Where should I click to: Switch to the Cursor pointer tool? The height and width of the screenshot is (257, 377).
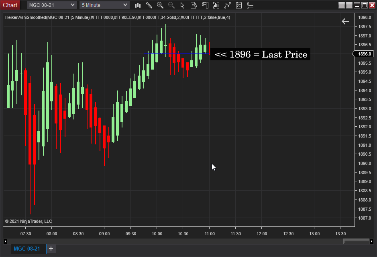(182, 5)
